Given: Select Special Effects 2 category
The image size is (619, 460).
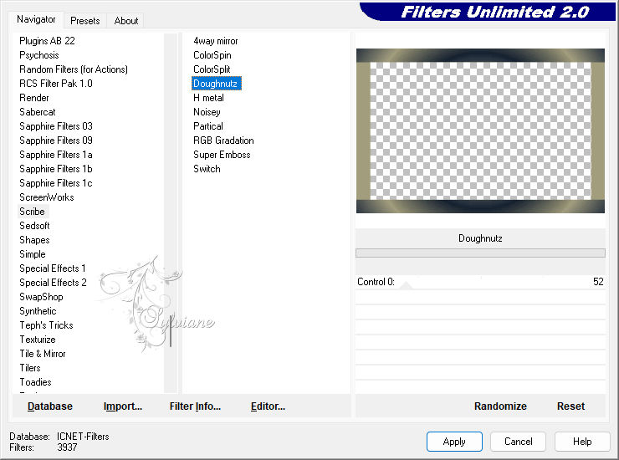Looking at the screenshot, I should (x=53, y=283).
